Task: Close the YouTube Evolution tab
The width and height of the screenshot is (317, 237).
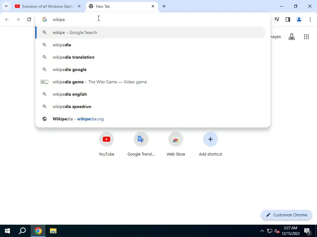Action: coord(79,6)
